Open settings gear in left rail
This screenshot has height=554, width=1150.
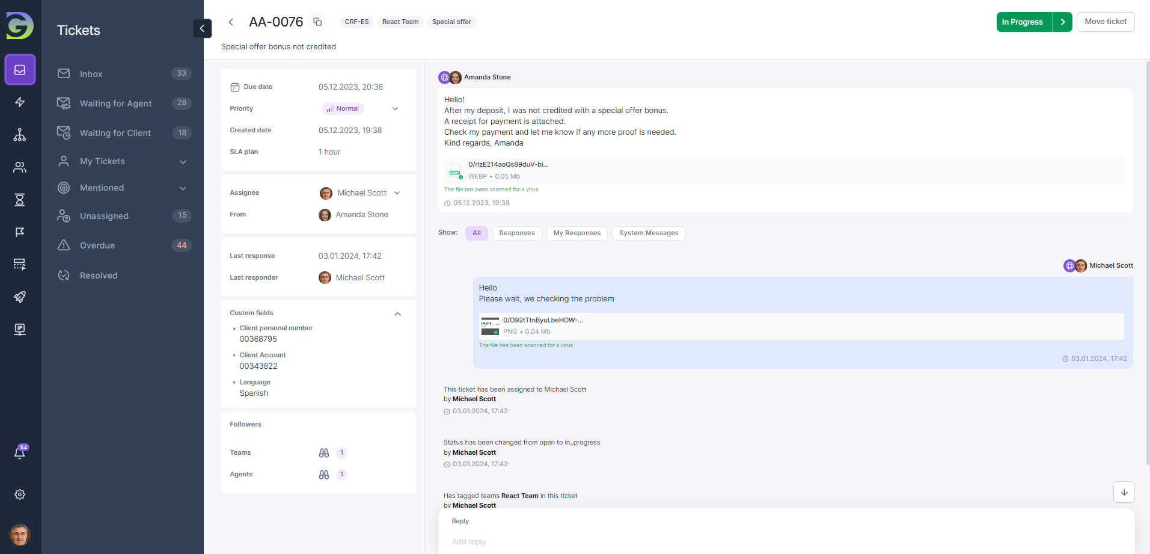(x=20, y=494)
